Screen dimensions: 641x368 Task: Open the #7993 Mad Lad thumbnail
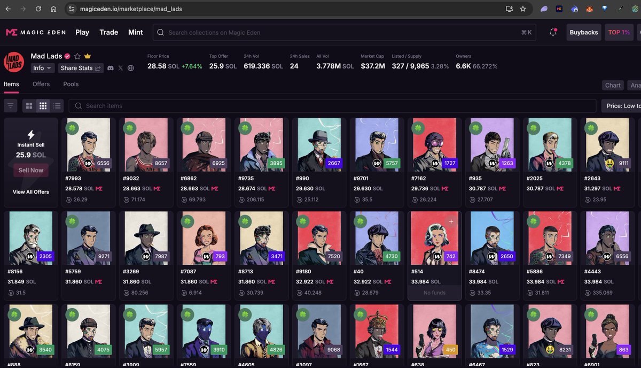click(88, 144)
